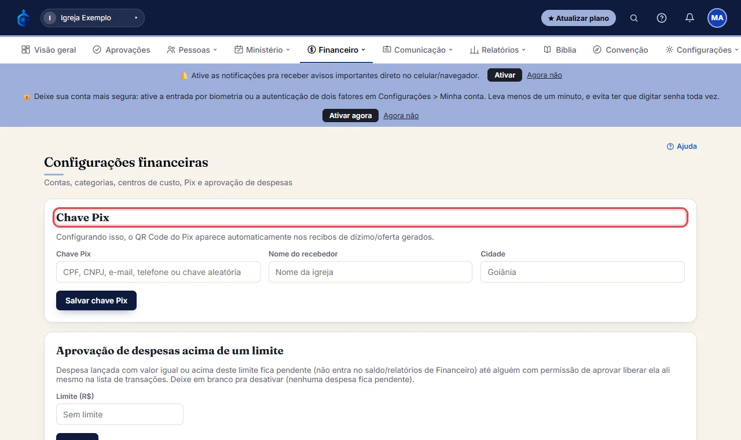741x440 pixels.
Task: Open the notifications bell icon
Action: click(x=689, y=18)
